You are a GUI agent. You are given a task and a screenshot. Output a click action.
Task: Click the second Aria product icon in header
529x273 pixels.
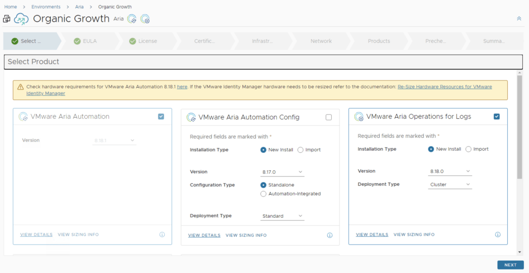pos(145,19)
